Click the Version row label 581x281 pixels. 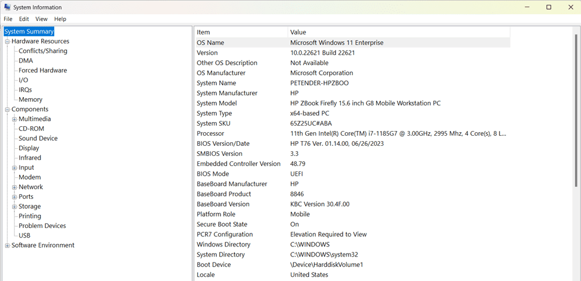(207, 52)
